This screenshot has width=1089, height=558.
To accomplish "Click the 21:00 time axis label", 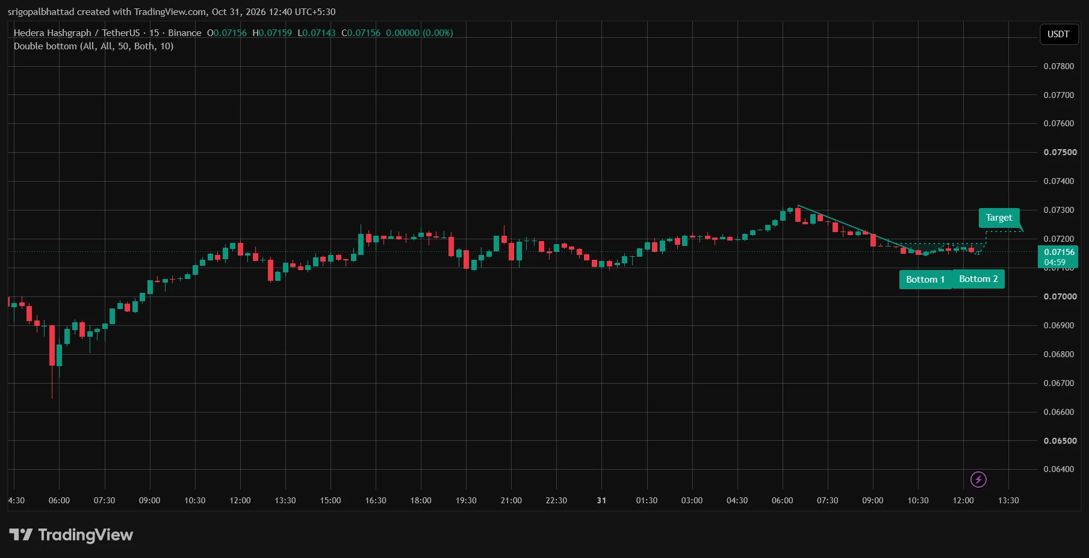I will point(511,500).
